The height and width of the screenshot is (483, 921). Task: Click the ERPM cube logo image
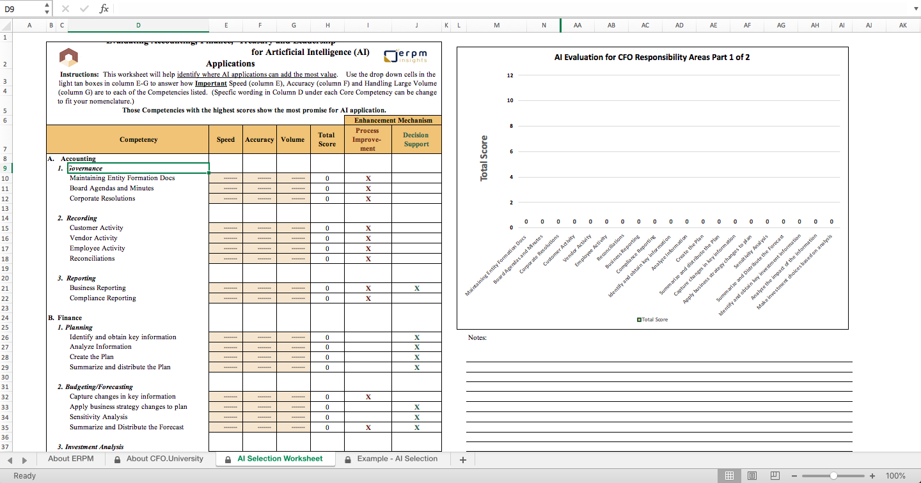pyautogui.click(x=68, y=57)
